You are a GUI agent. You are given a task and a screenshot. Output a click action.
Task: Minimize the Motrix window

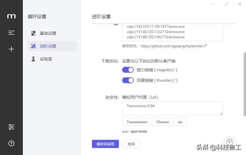(x=213, y=4)
